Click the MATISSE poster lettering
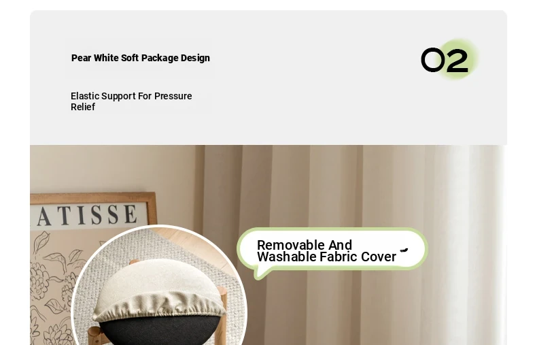Image resolution: width=537 pixels, height=345 pixels. coord(86,215)
